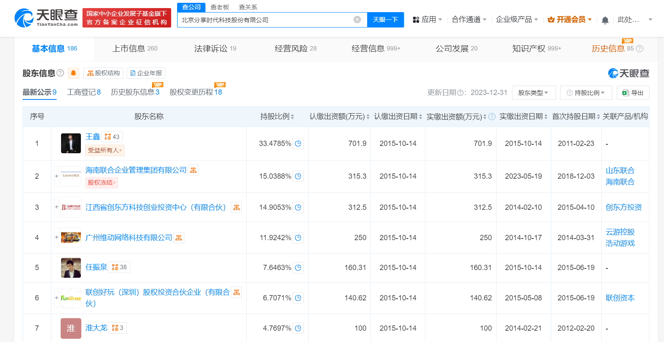Expand row for 海南联合企业管理集团
The image size is (664, 342).
[x=57, y=176]
